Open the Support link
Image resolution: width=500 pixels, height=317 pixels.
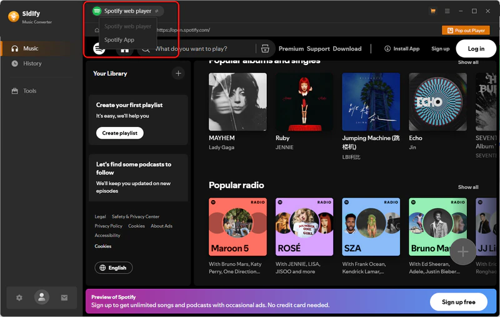pyautogui.click(x=318, y=49)
